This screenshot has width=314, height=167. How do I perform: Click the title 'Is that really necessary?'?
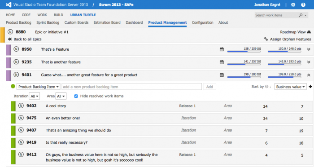coord(67,143)
